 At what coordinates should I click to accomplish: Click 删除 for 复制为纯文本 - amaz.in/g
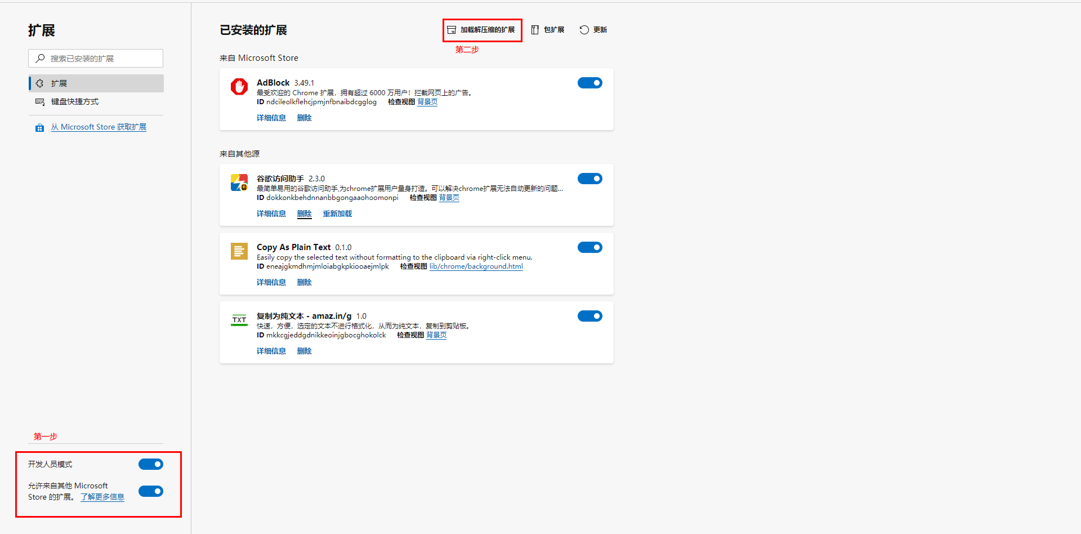305,351
